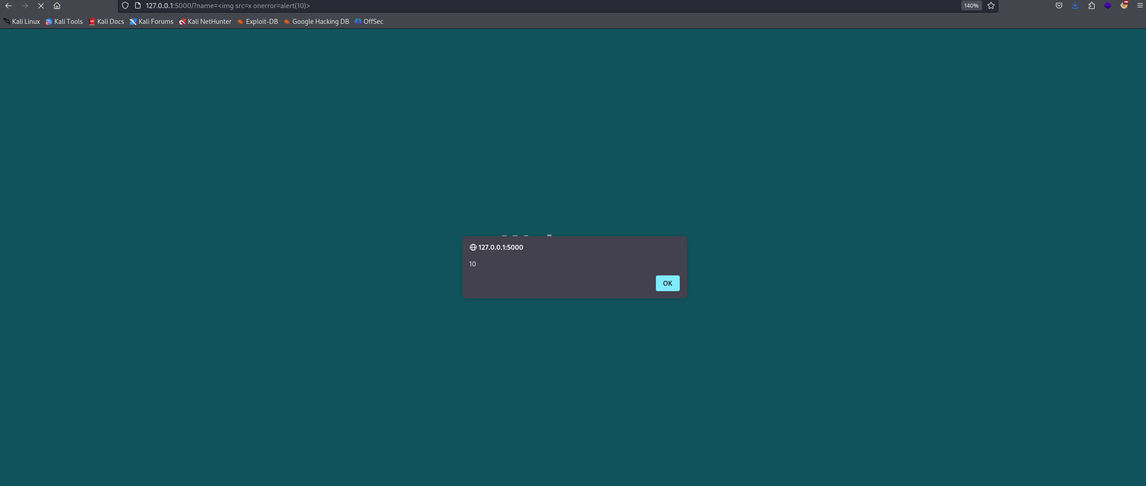
Task: Open OffSec bookmark
Action: pos(369,22)
